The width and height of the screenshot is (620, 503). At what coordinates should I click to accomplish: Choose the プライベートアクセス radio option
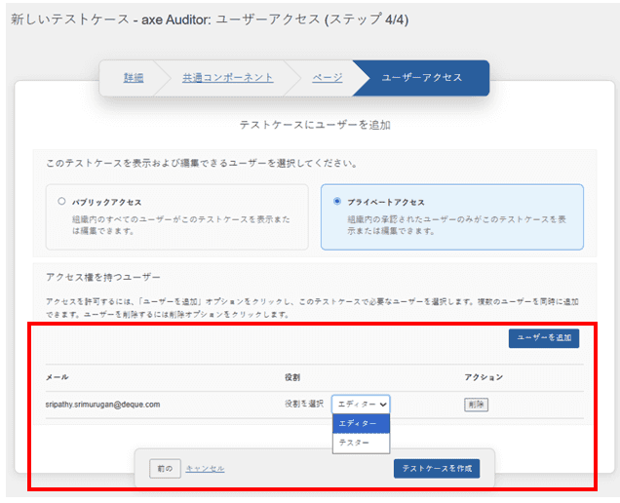[337, 201]
